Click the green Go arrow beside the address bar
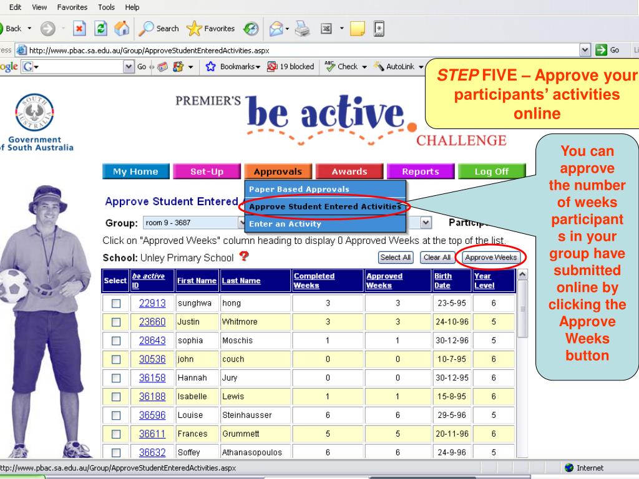Viewport: 639px width, 479px height. pos(601,50)
